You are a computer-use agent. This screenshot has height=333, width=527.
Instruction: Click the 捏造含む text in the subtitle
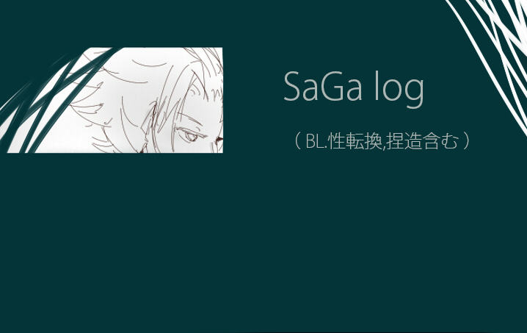(422, 141)
